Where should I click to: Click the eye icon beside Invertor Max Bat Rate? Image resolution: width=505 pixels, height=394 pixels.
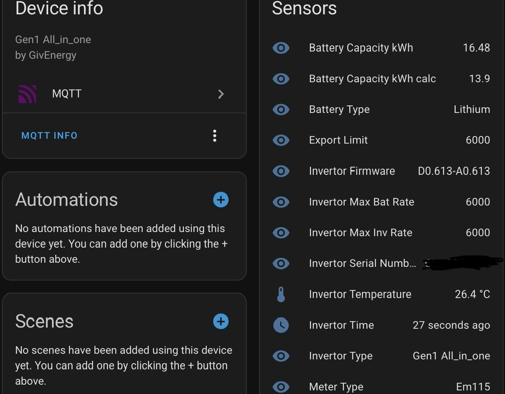(281, 202)
